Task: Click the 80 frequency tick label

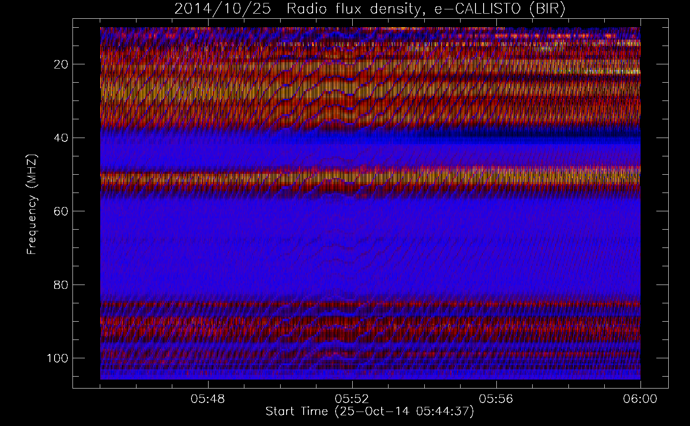Action: [62, 285]
